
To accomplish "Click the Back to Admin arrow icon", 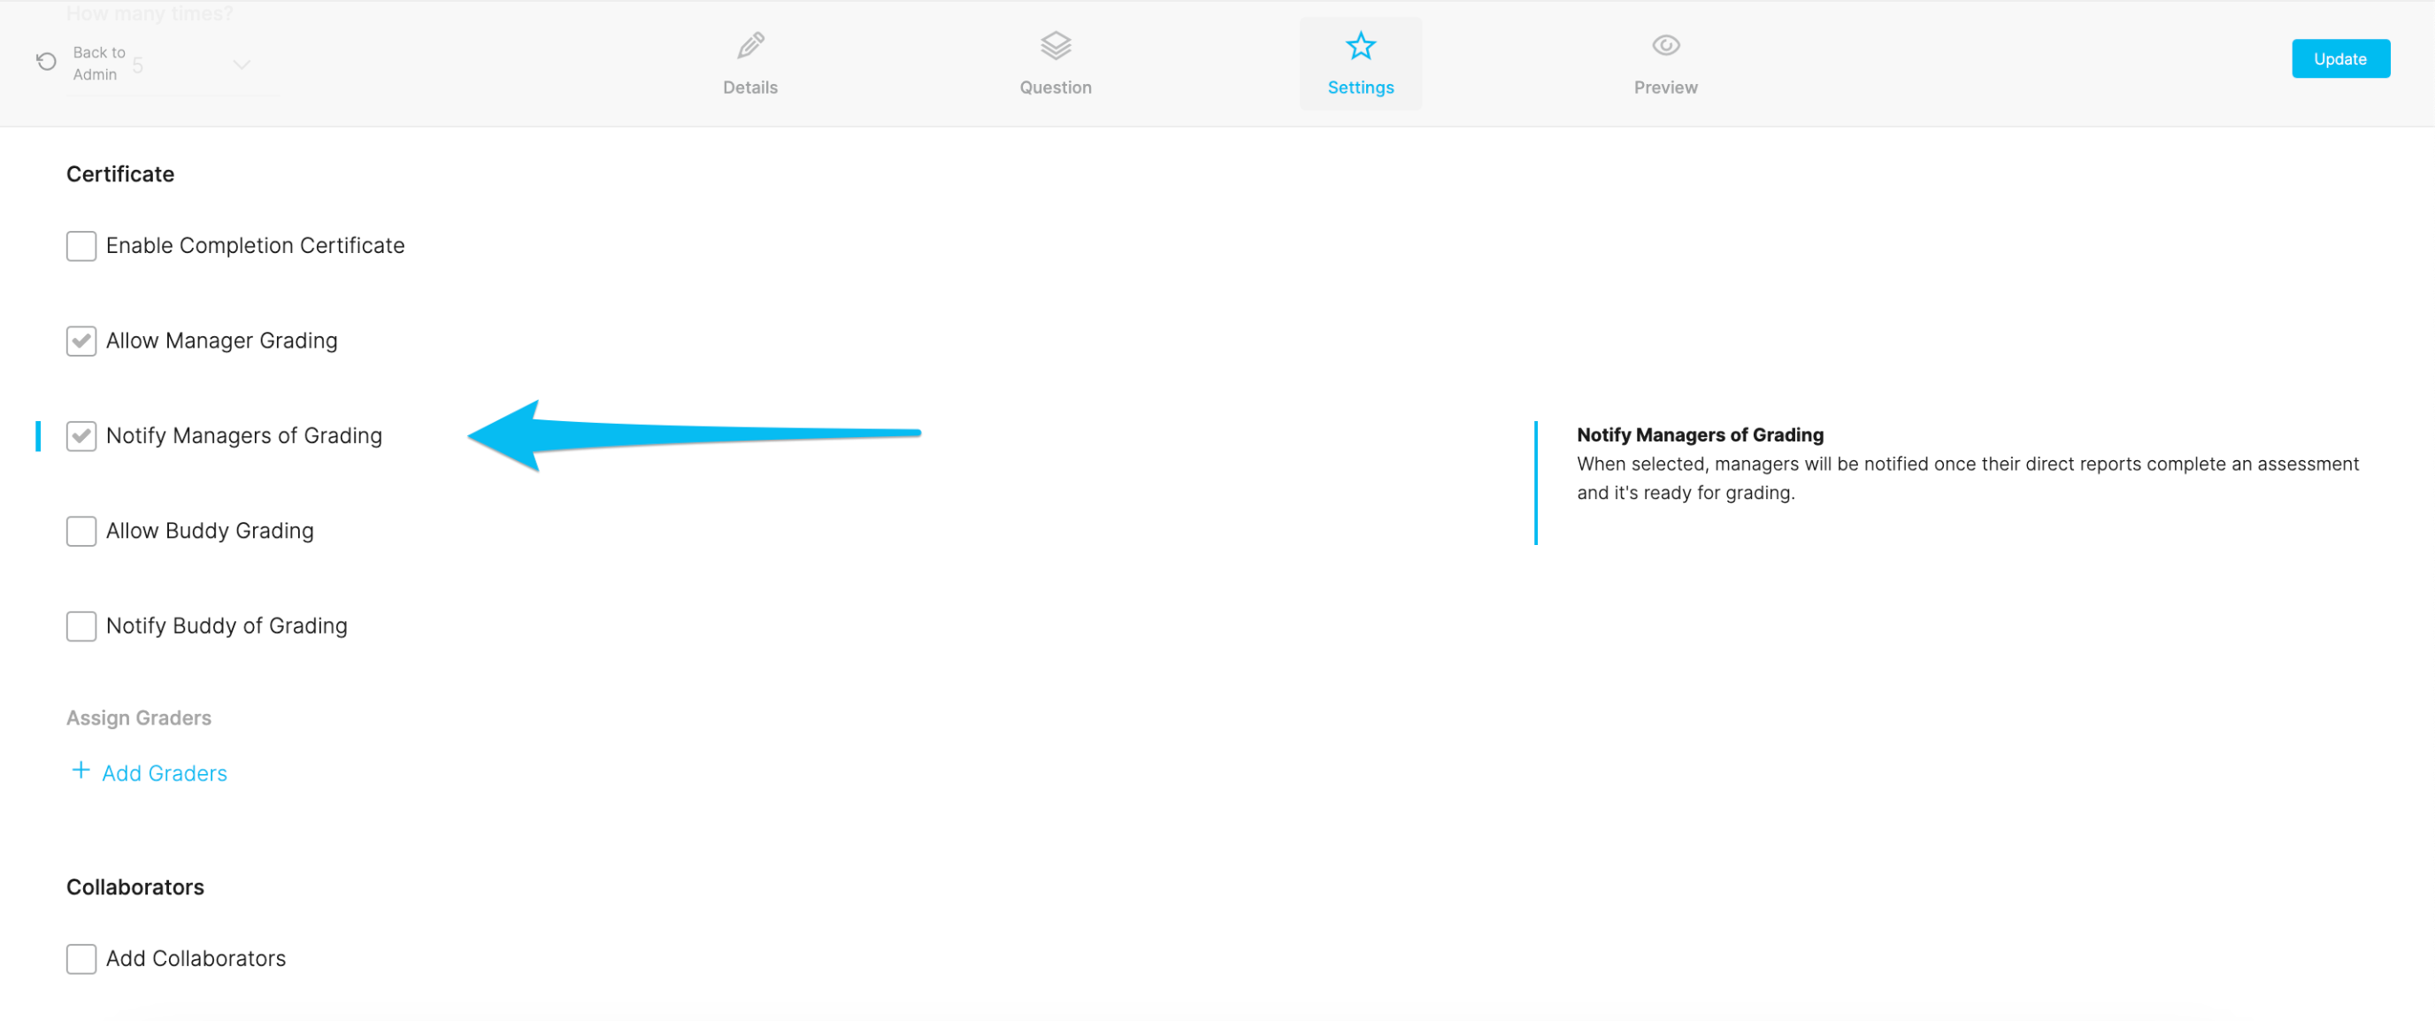I will pyautogui.click(x=45, y=61).
